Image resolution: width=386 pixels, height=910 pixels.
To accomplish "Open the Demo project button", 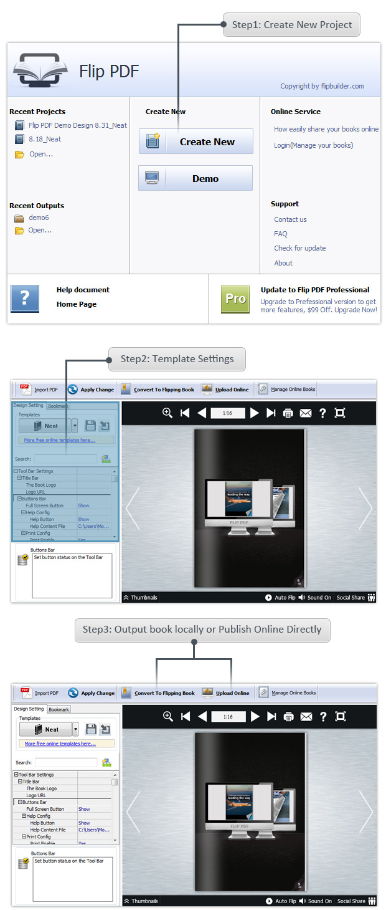I will (x=195, y=178).
